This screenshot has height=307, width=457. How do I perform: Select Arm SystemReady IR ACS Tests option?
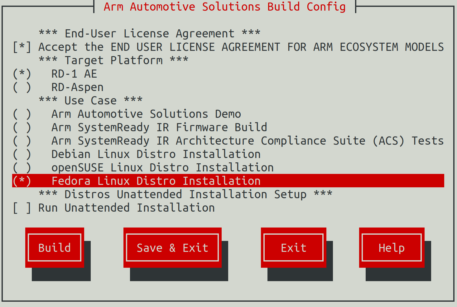pos(22,141)
